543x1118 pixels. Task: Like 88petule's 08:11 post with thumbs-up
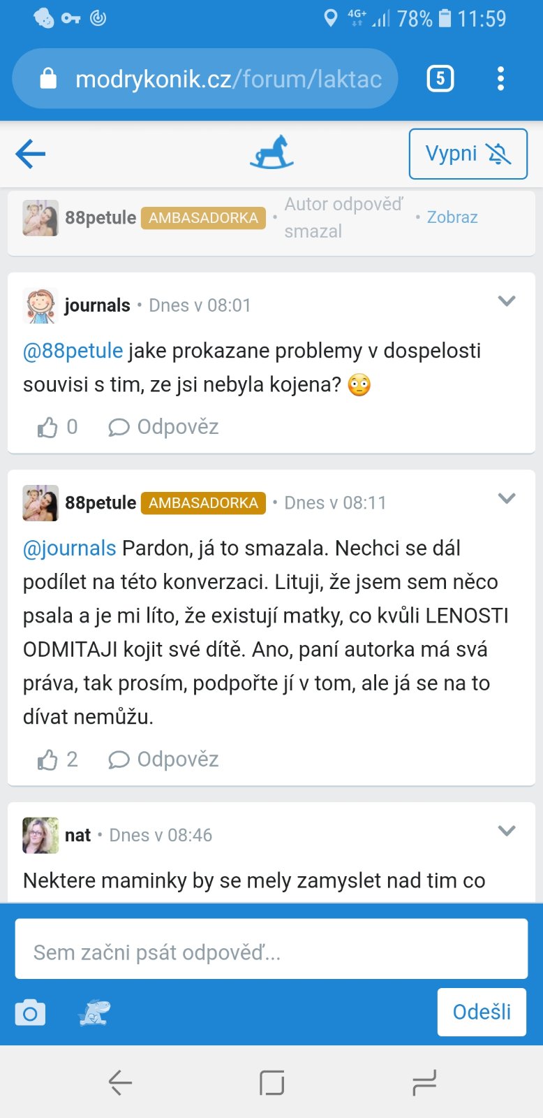coord(47,760)
